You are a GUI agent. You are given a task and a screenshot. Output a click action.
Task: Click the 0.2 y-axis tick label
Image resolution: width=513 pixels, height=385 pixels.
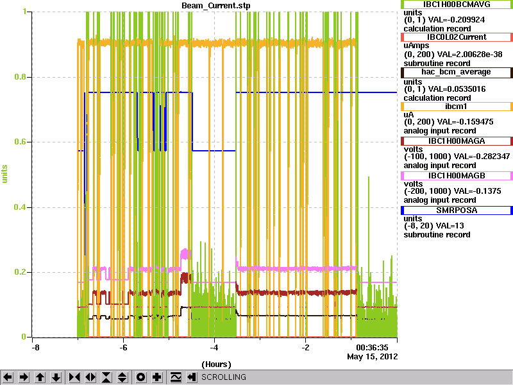tap(21, 272)
